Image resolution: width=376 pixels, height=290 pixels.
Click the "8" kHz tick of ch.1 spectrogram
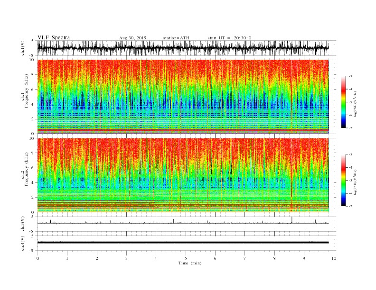(x=33, y=75)
